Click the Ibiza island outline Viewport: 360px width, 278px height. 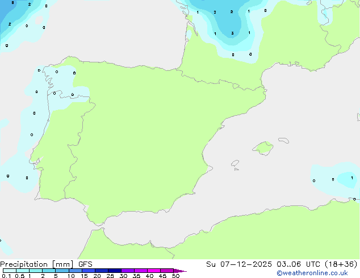235,163
